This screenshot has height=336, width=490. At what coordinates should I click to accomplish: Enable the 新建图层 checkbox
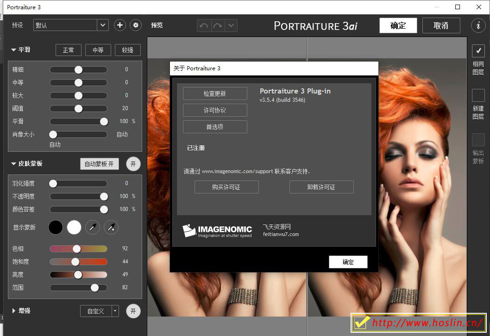pyautogui.click(x=478, y=95)
